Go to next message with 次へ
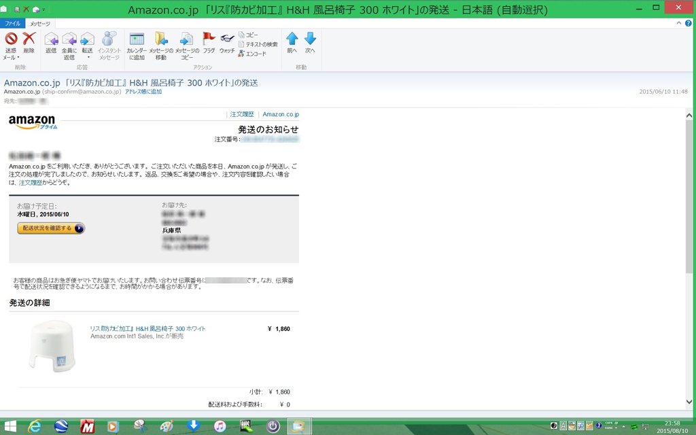 (x=310, y=43)
